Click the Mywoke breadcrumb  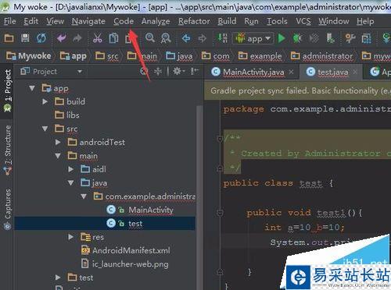[29, 55]
